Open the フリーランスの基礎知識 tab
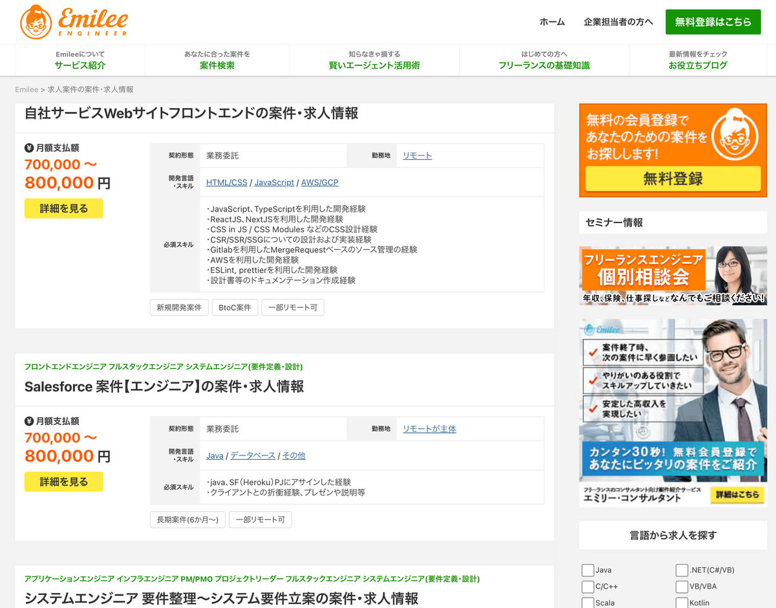Viewport: 776px width, 608px height. (x=544, y=60)
